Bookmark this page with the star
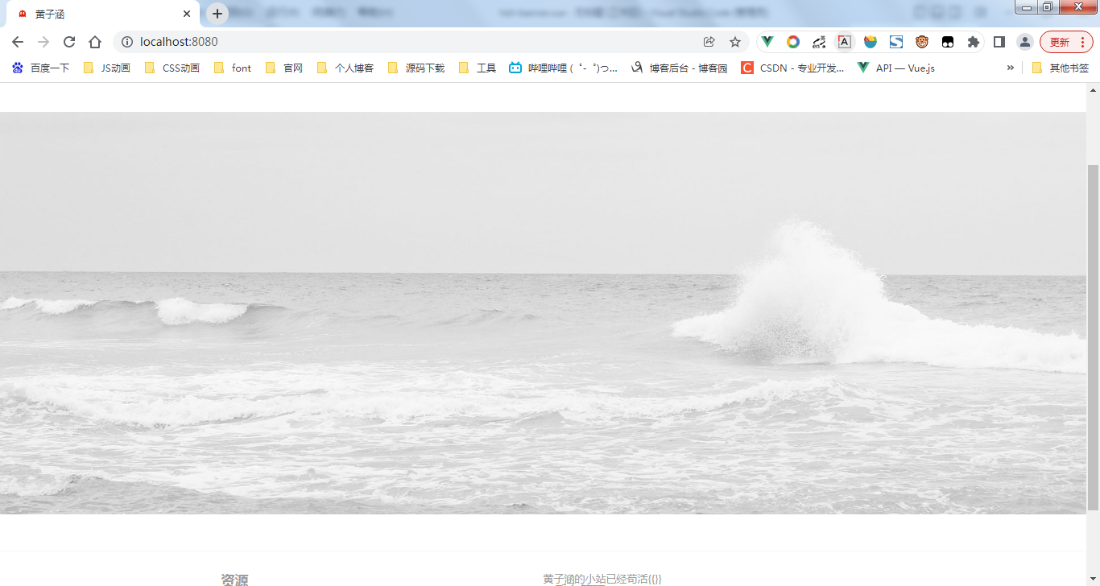The height and width of the screenshot is (586, 1100). [x=735, y=42]
